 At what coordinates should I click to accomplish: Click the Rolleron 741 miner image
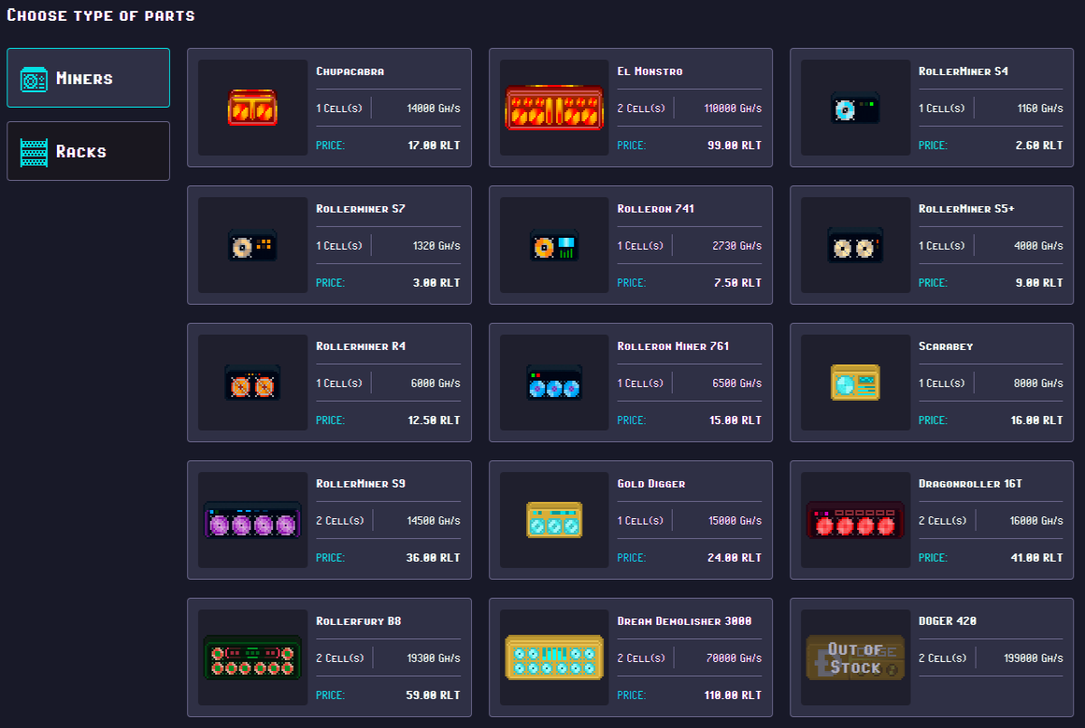pos(554,245)
